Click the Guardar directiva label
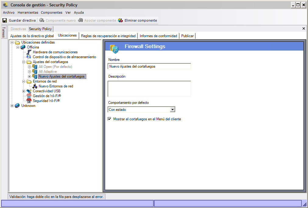308x208 pixels. click(22, 20)
